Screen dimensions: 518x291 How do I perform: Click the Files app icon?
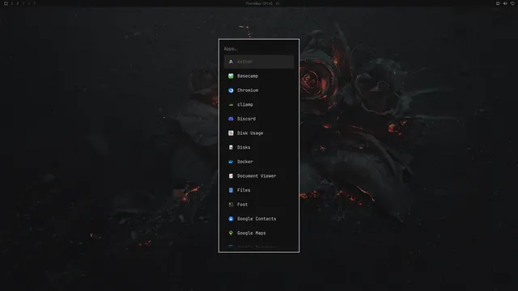(231, 190)
